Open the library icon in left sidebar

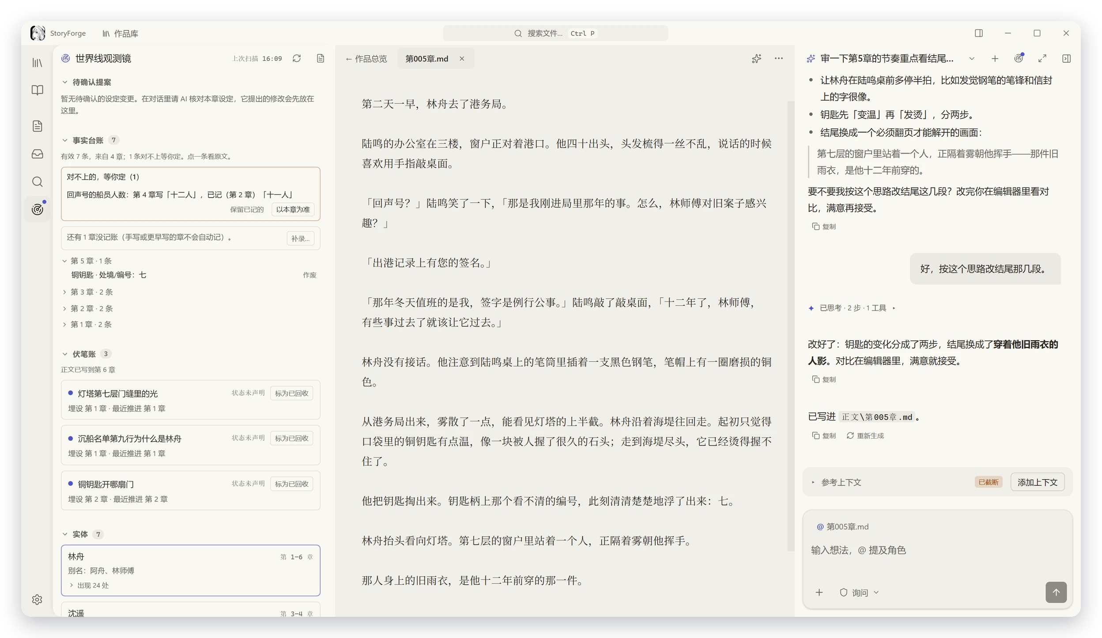38,63
